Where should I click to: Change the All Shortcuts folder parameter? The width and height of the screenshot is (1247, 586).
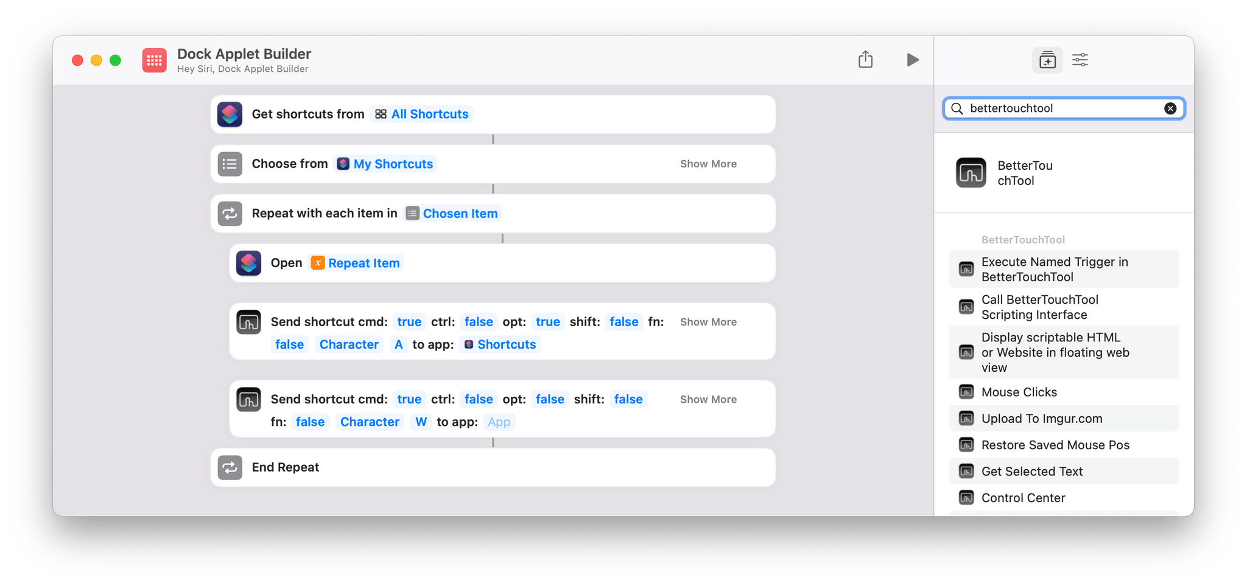pos(422,114)
